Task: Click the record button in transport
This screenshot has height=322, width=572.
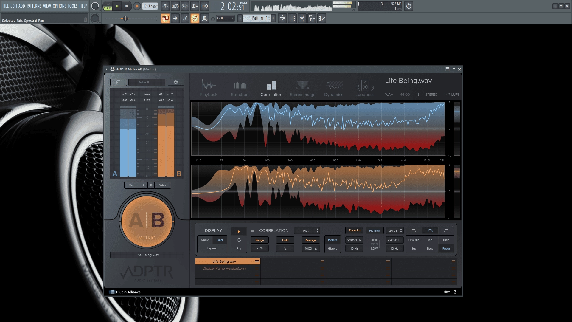Action: tap(137, 6)
